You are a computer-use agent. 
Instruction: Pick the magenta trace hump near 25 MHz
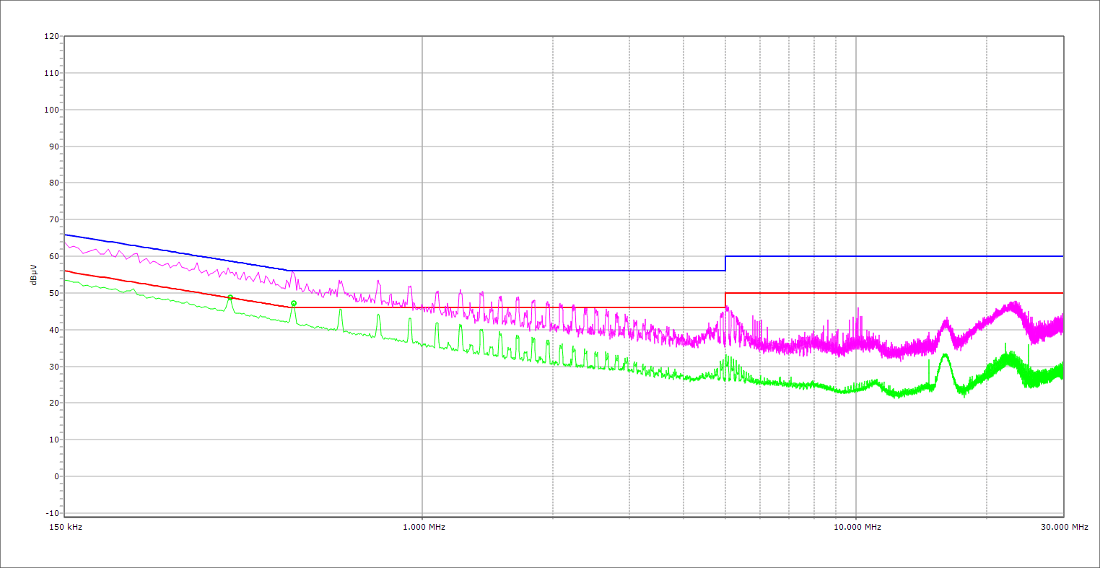click(x=1014, y=306)
